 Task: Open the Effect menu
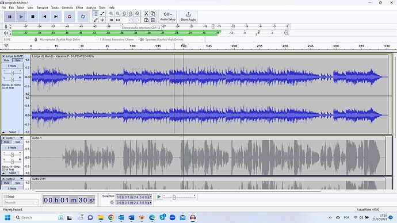(x=79, y=7)
